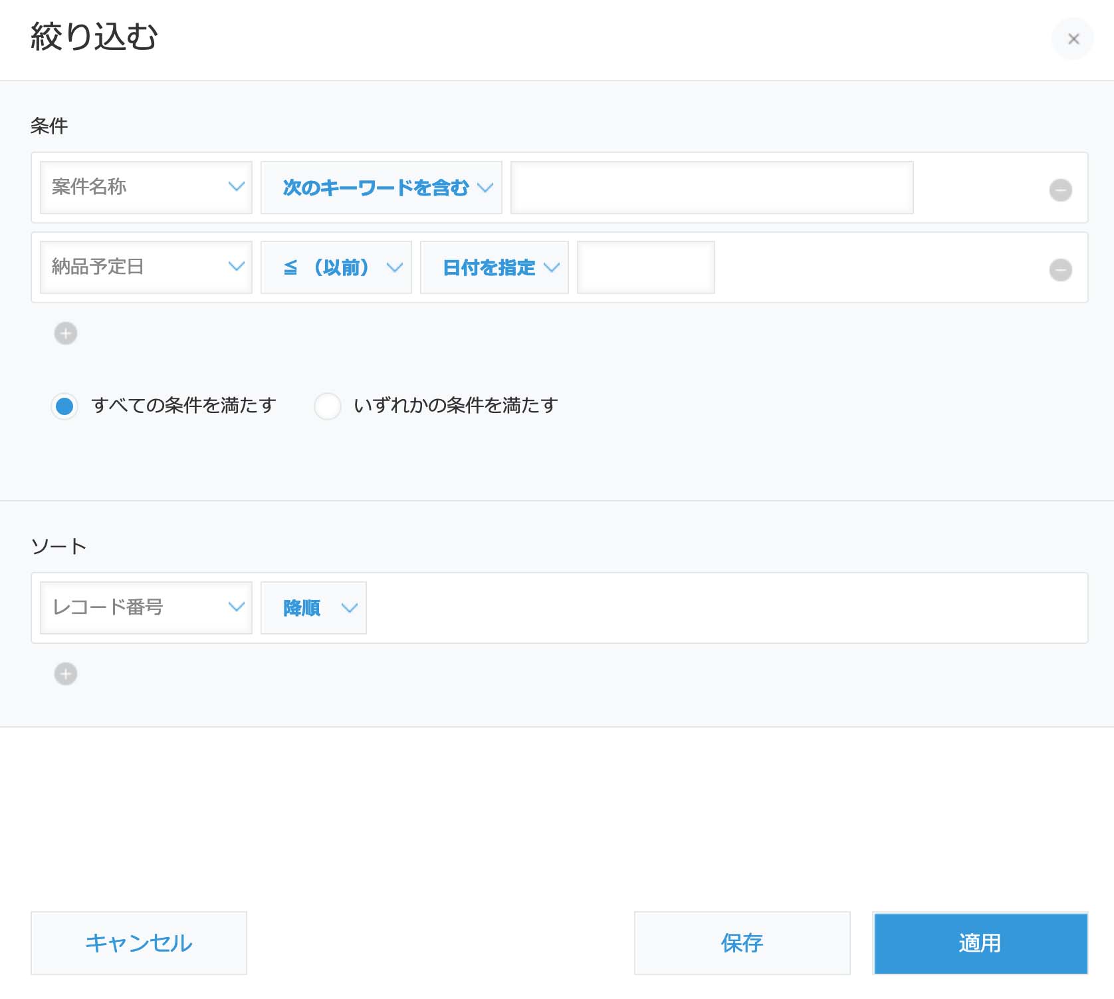
Task: Focus the date input for 納品予定日
Action: tap(646, 267)
